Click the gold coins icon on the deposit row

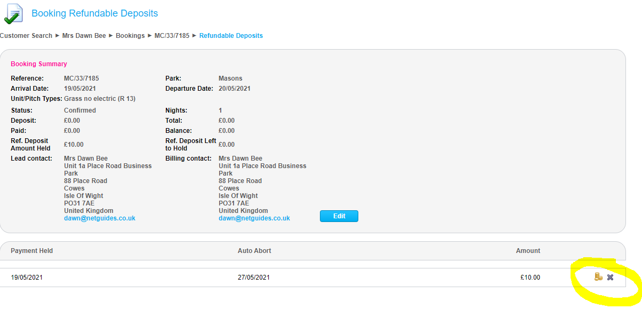point(598,276)
